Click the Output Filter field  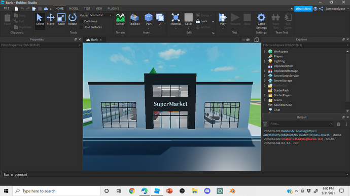click(301, 124)
